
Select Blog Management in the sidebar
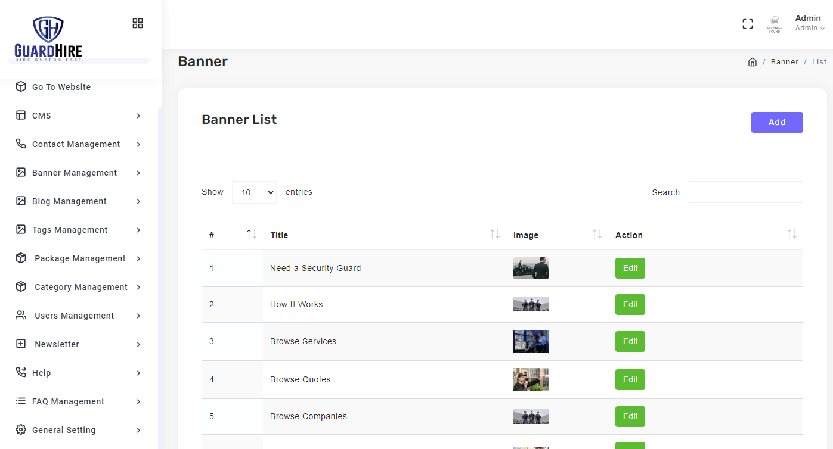tap(69, 201)
